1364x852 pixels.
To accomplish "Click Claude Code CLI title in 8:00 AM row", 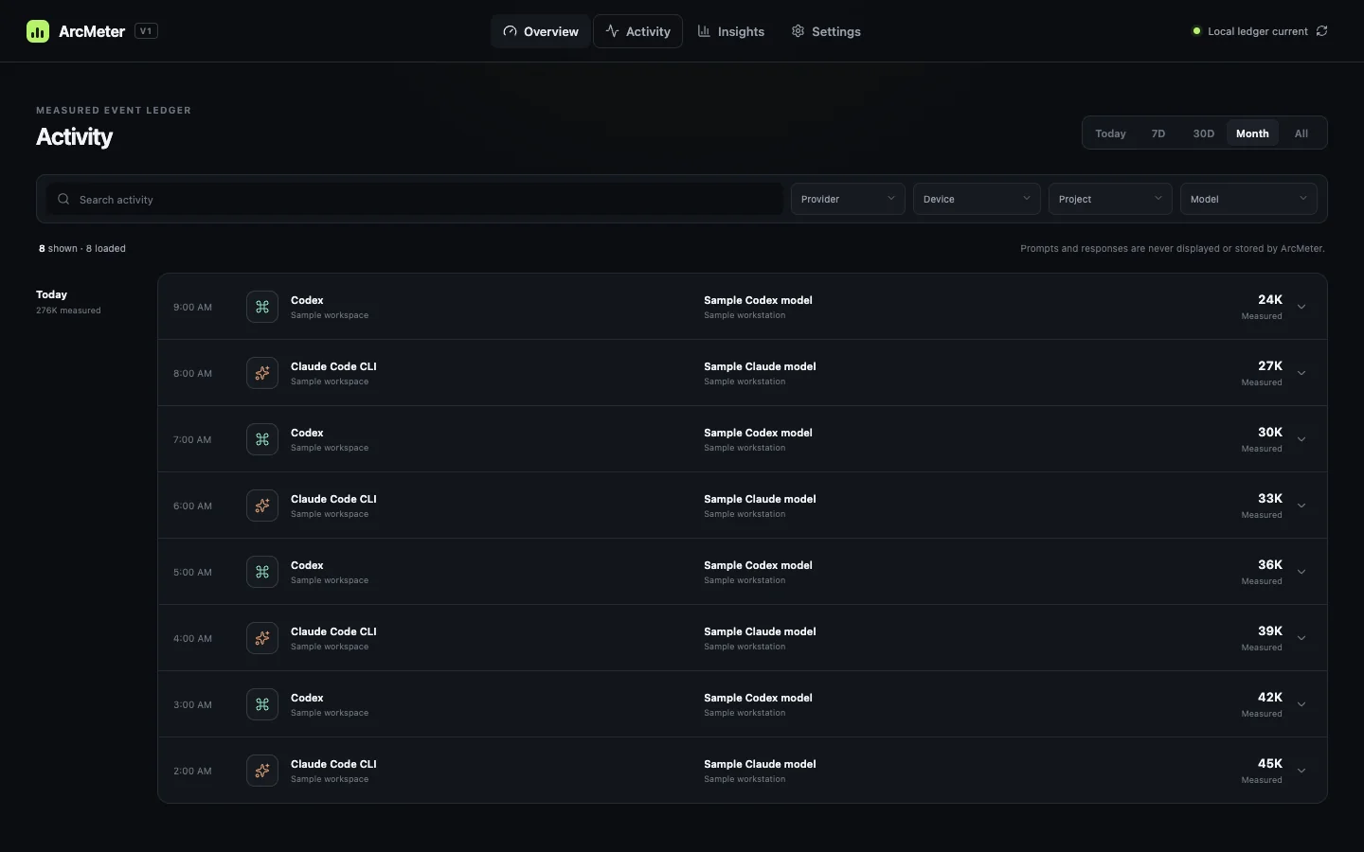I will tap(333, 366).
